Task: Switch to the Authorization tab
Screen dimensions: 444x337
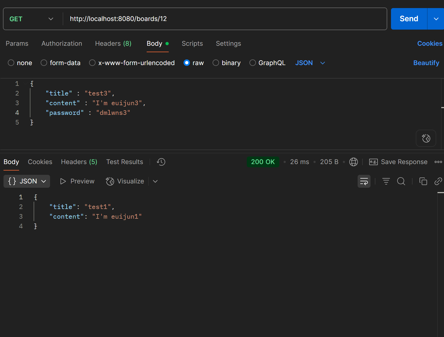Action: tap(62, 44)
